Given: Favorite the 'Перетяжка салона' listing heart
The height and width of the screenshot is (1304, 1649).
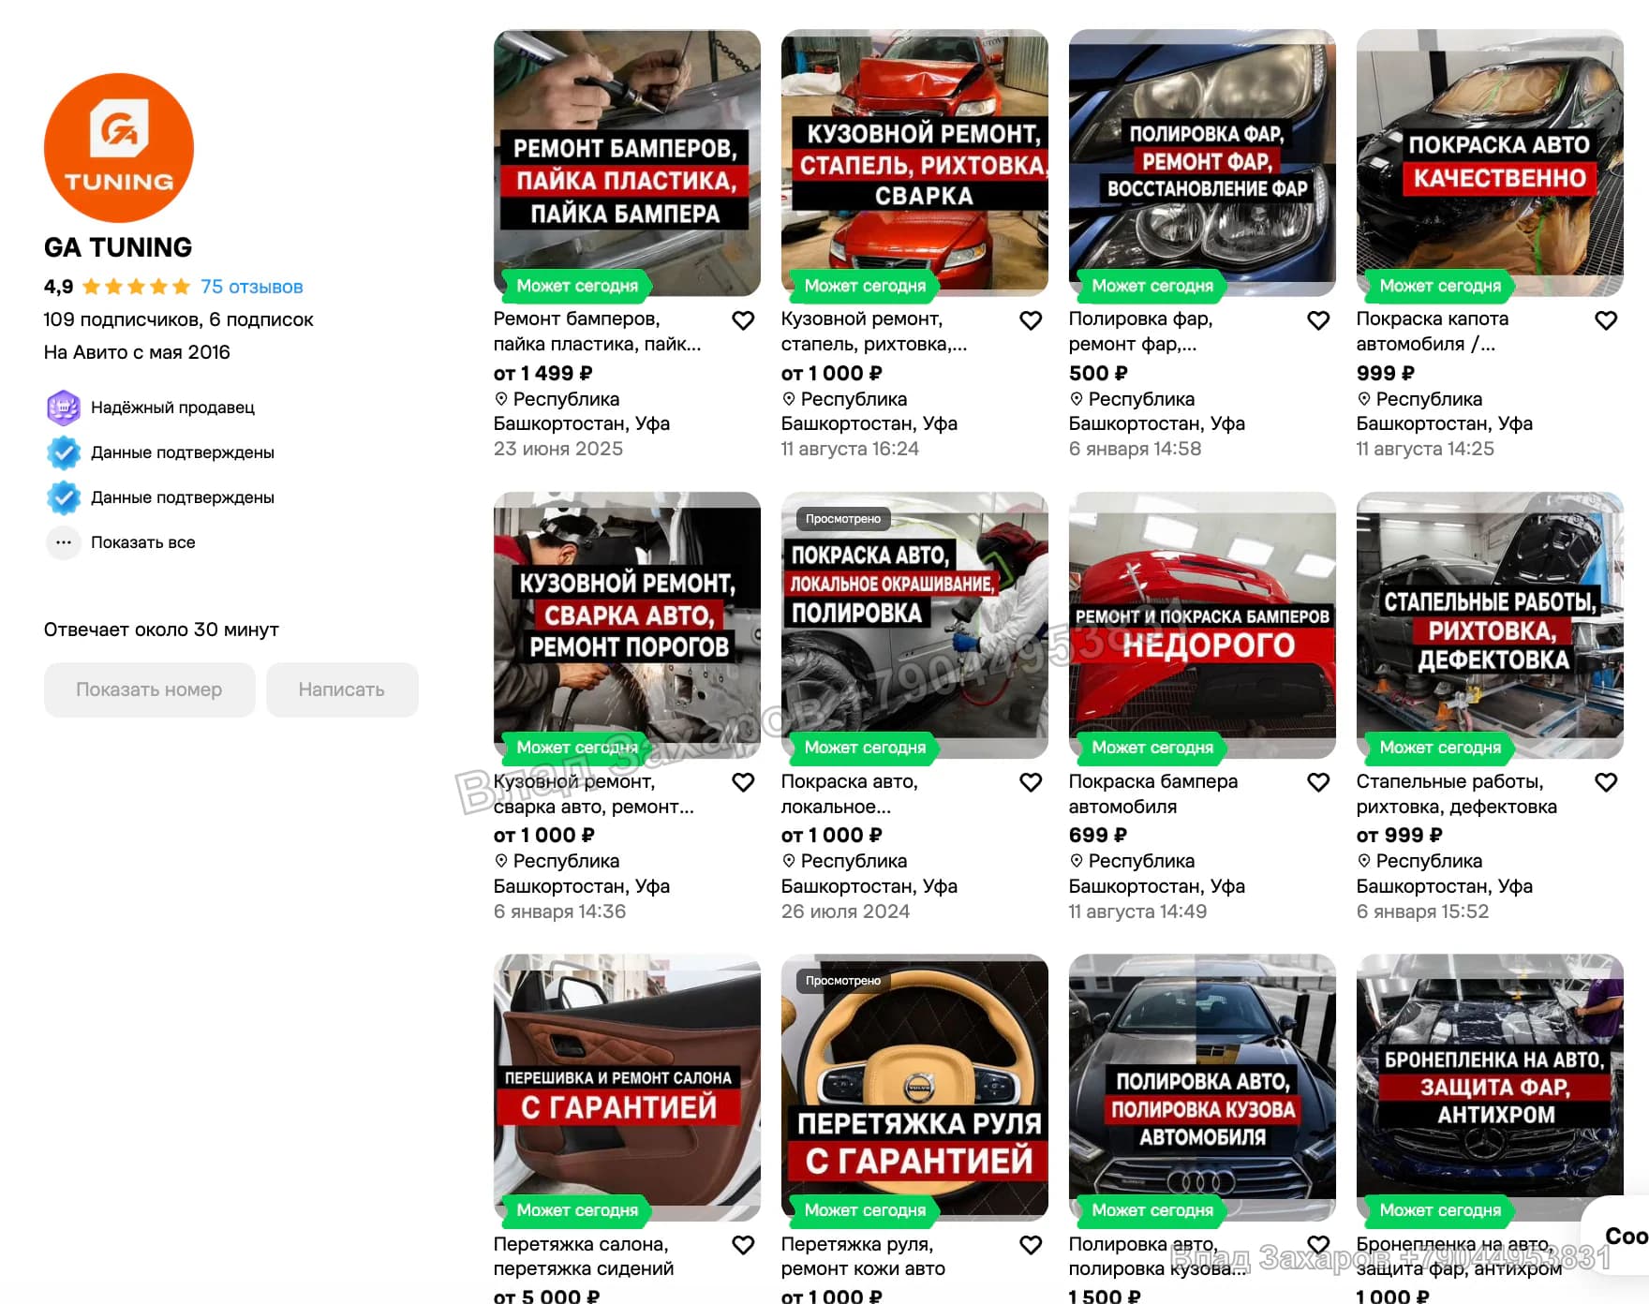Looking at the screenshot, I should point(743,1245).
